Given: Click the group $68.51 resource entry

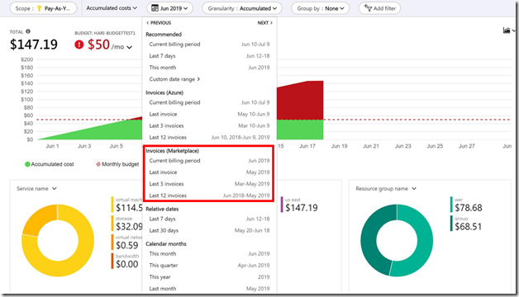Looking at the screenshot, I should pos(466,224).
